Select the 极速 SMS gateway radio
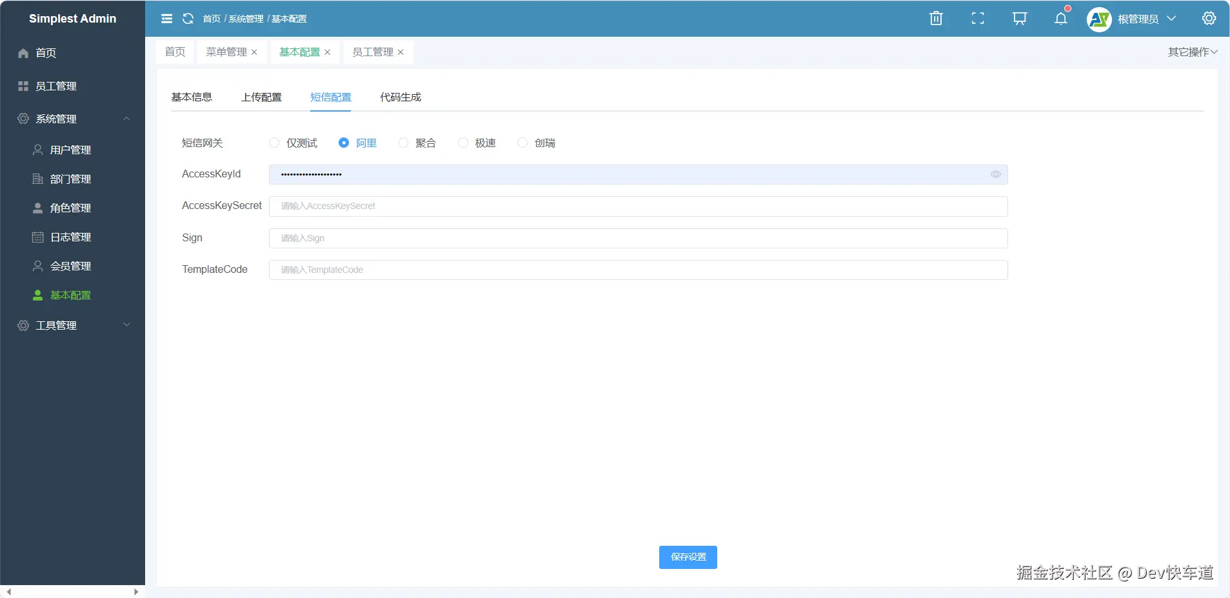Screen dimensions: 1230x598 [463, 143]
